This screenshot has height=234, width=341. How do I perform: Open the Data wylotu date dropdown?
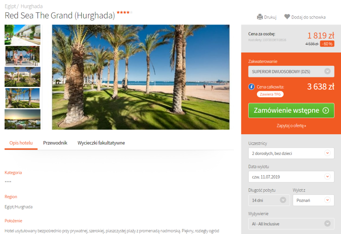point(291,177)
